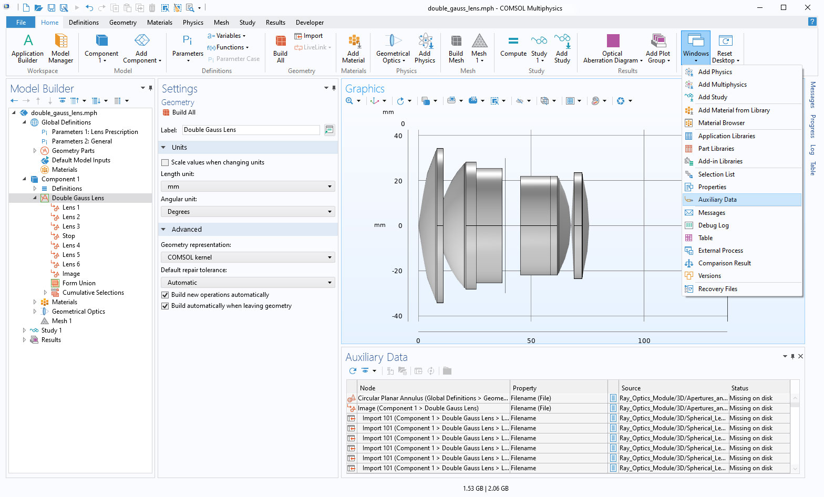Refresh the Auxiliary Data list
824x497 pixels.
coord(353,371)
